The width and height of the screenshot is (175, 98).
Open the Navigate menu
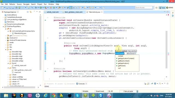26,4
